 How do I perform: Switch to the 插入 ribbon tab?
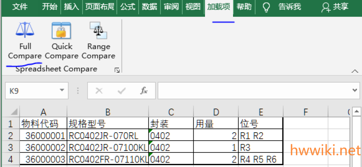[71, 7]
